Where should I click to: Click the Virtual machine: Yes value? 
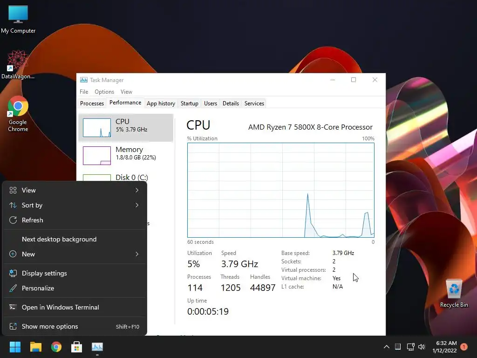(x=336, y=278)
